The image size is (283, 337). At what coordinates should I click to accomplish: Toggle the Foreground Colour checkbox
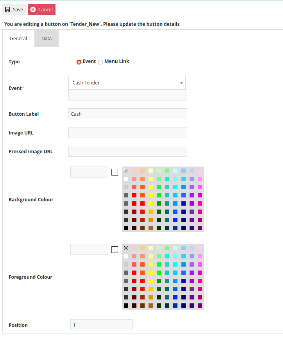click(115, 249)
